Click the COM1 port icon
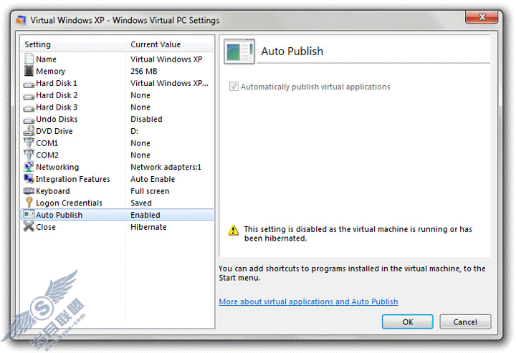 coord(29,142)
